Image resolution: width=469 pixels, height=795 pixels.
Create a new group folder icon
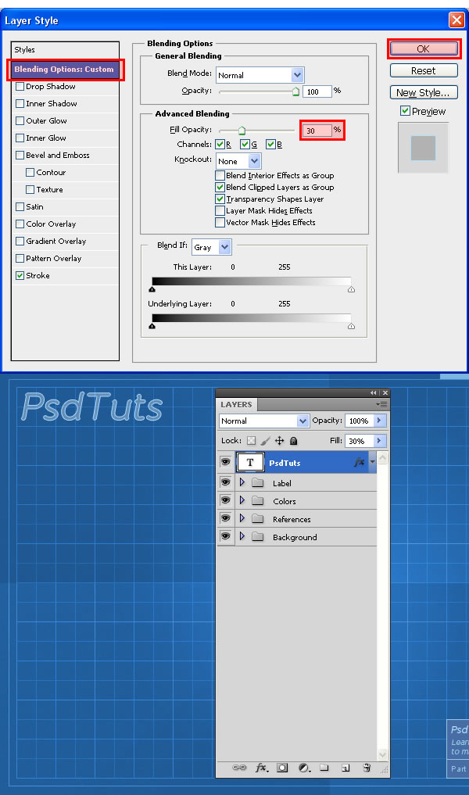click(x=324, y=768)
